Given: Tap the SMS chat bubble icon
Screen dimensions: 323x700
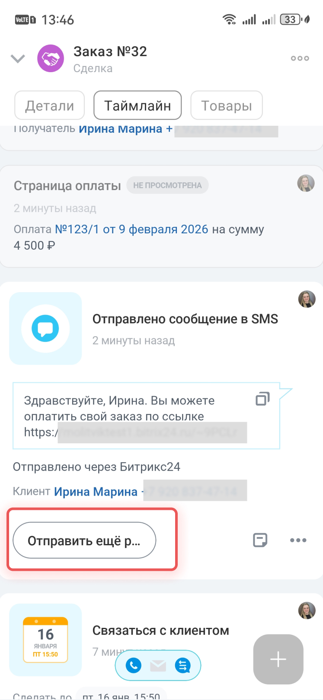Looking at the screenshot, I should pyautogui.click(x=45, y=329).
